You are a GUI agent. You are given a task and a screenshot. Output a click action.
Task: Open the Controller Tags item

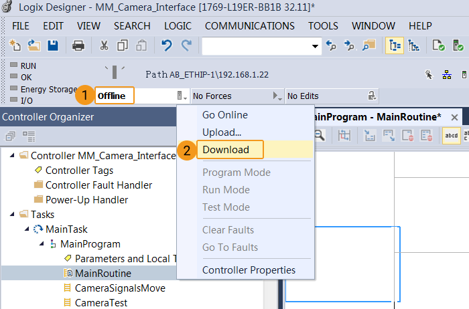point(79,171)
